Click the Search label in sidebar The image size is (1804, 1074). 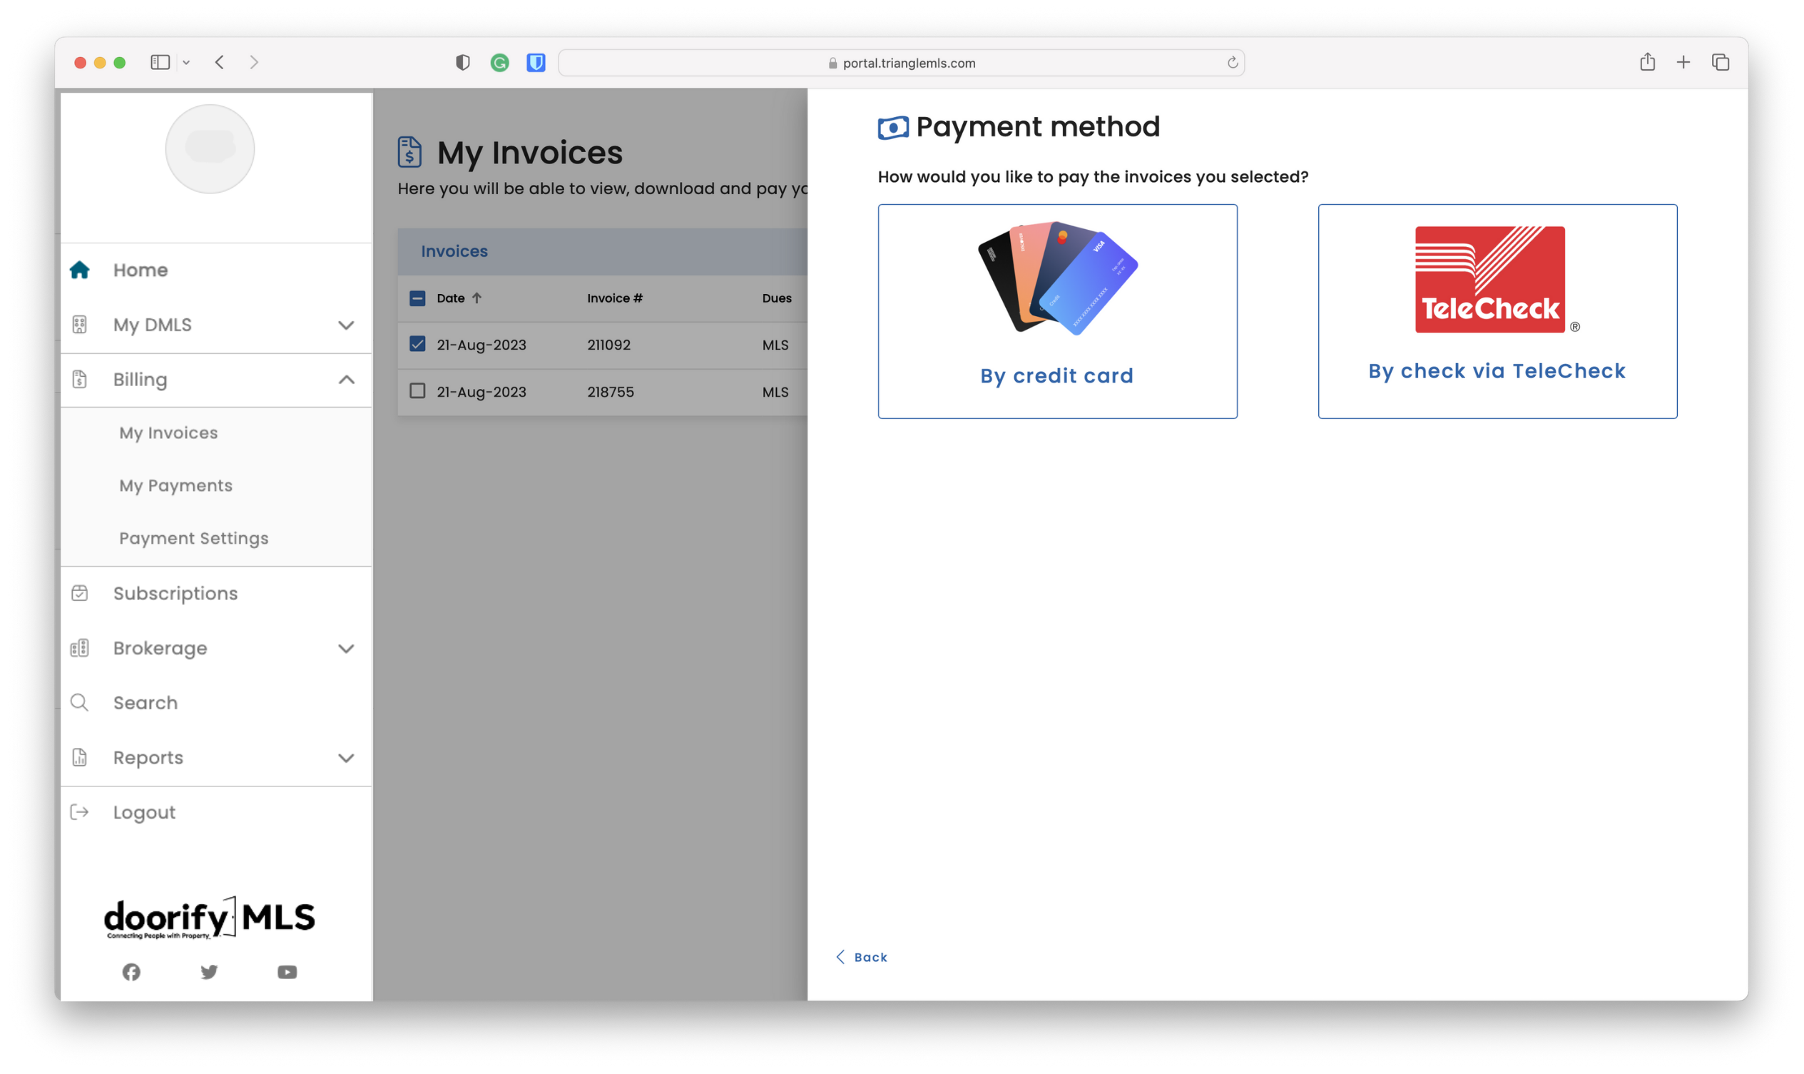pos(146,703)
